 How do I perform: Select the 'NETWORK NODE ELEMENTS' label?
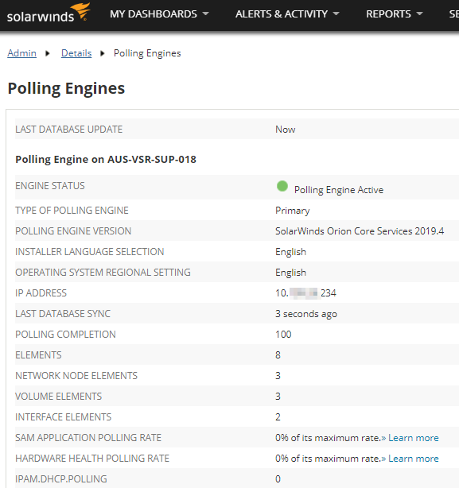click(76, 376)
